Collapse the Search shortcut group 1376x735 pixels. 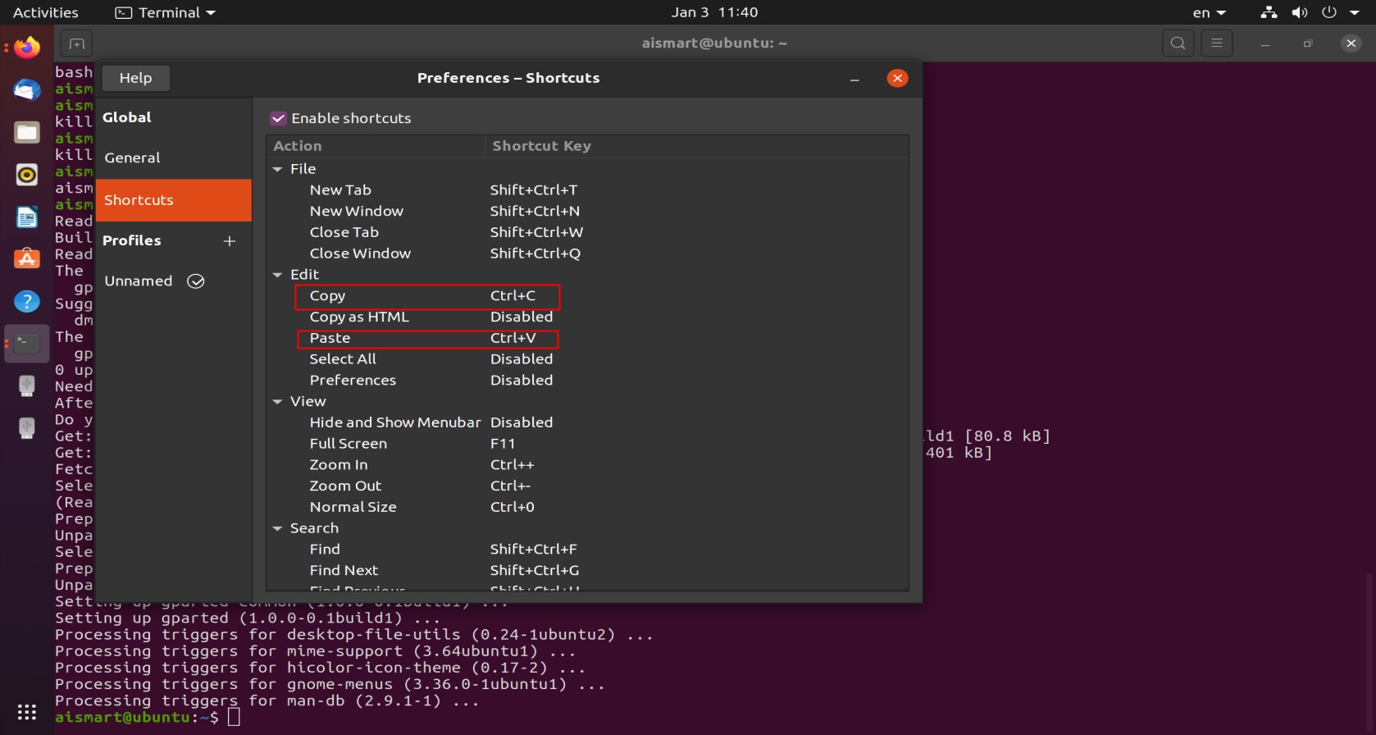278,529
